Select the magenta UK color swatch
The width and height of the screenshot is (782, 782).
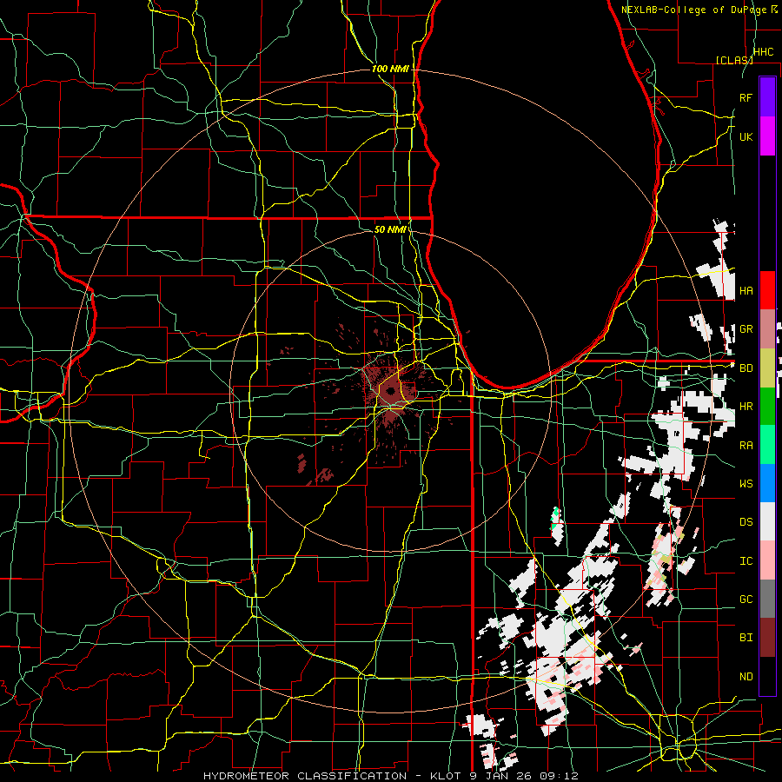point(767,136)
